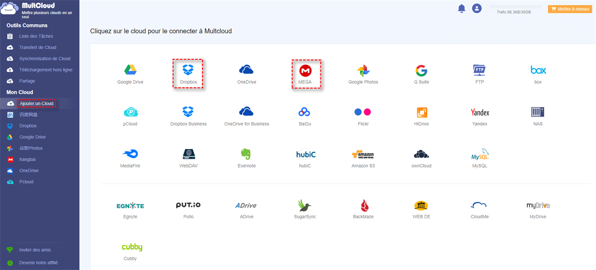596x270 pixels.
Task: Add the MediaFire service
Action: click(130, 154)
